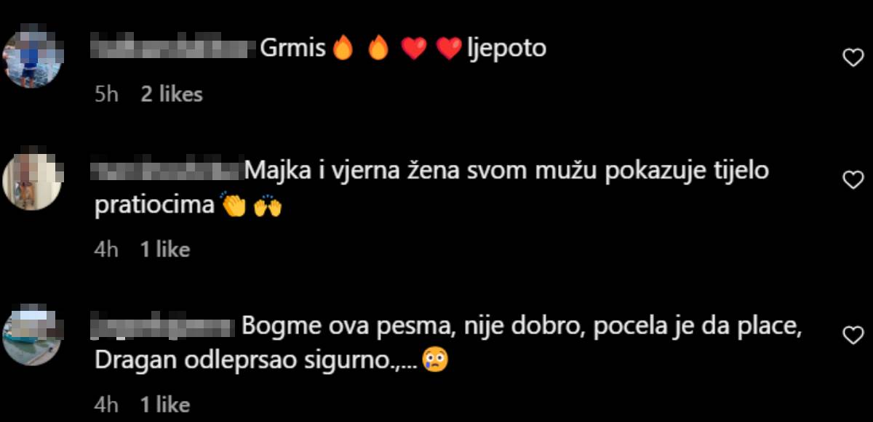Click the first fire emoji after 'Grmis'
Screen dimensions: 873x422
(x=342, y=48)
